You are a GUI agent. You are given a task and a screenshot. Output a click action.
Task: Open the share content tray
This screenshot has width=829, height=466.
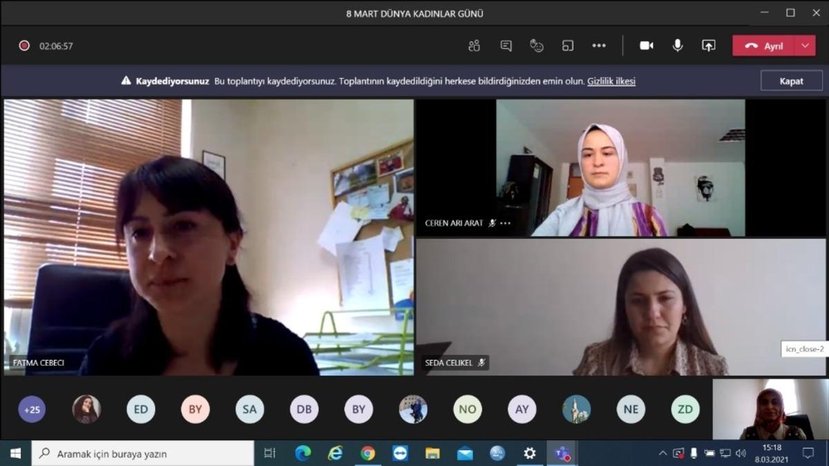coord(708,46)
